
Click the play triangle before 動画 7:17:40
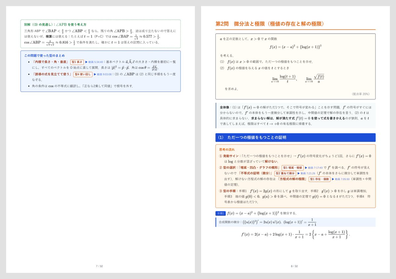[306, 168]
